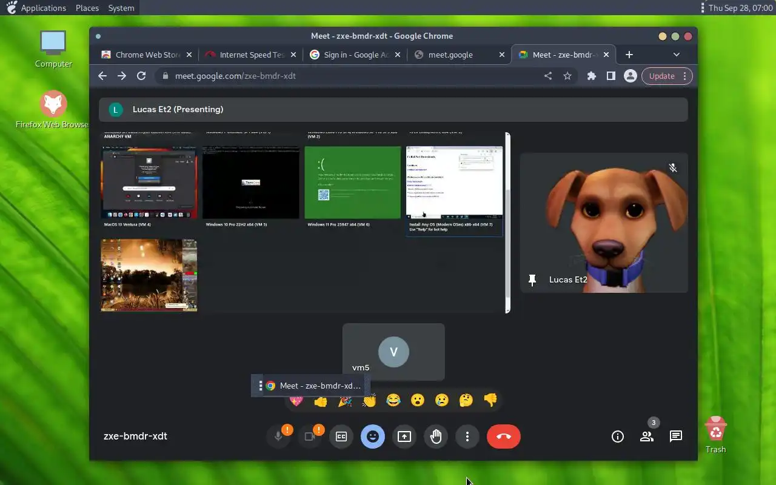Screen dimensions: 776x485
Task: Close the Internet Speed Test tab
Action: tap(293, 55)
